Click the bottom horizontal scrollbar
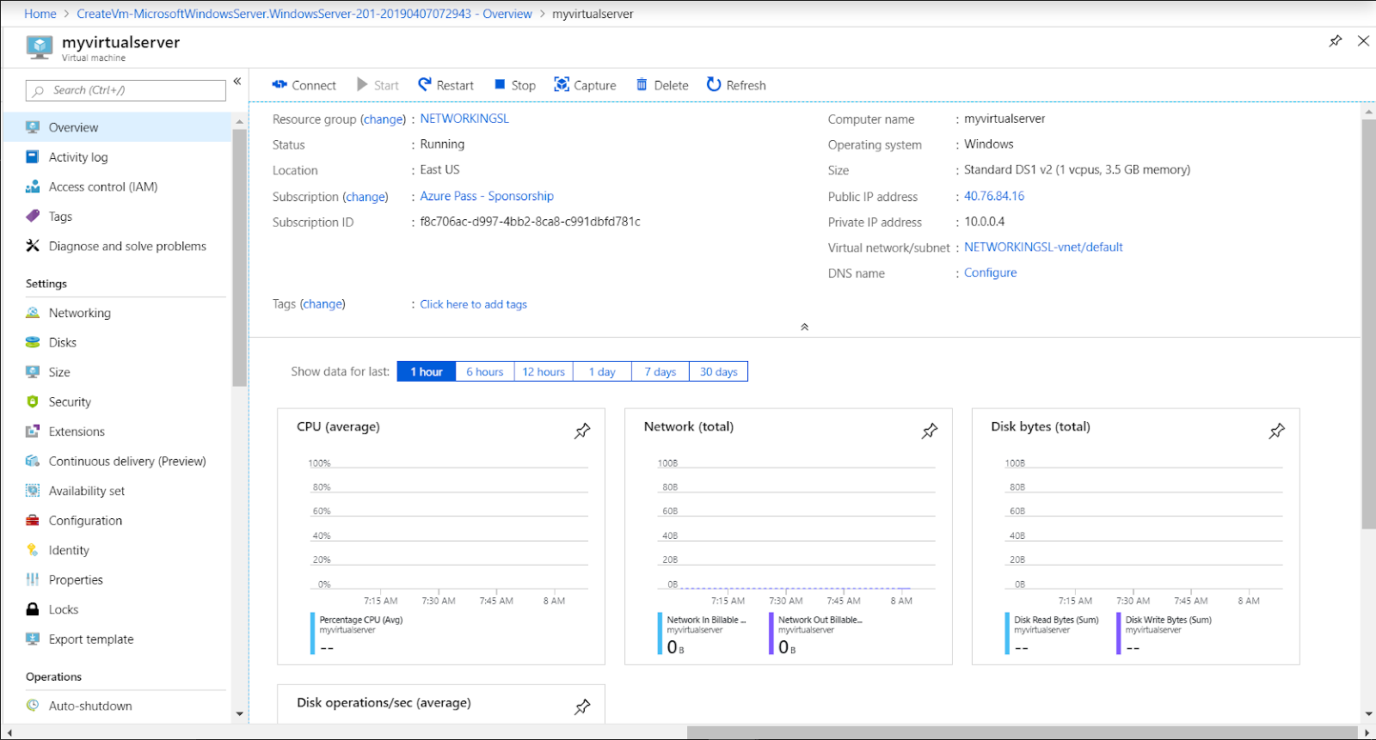Viewport: 1376px width, 740px height. click(1023, 732)
